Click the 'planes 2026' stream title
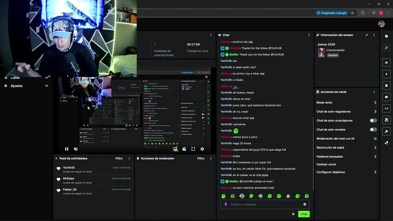The height and width of the screenshot is (221, 393). [x=326, y=45]
